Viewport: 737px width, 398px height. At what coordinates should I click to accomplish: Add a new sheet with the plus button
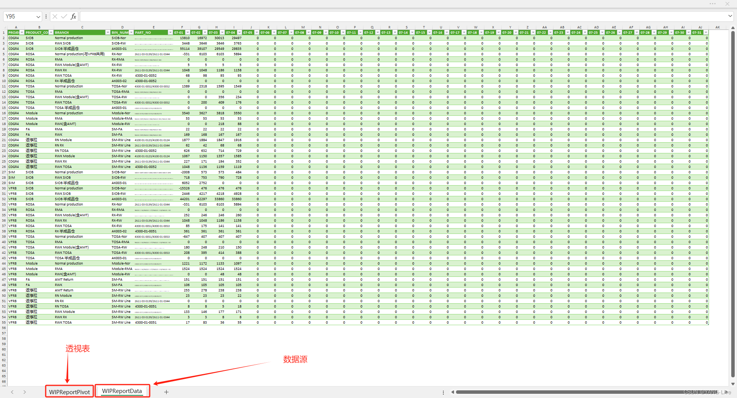[x=166, y=392]
